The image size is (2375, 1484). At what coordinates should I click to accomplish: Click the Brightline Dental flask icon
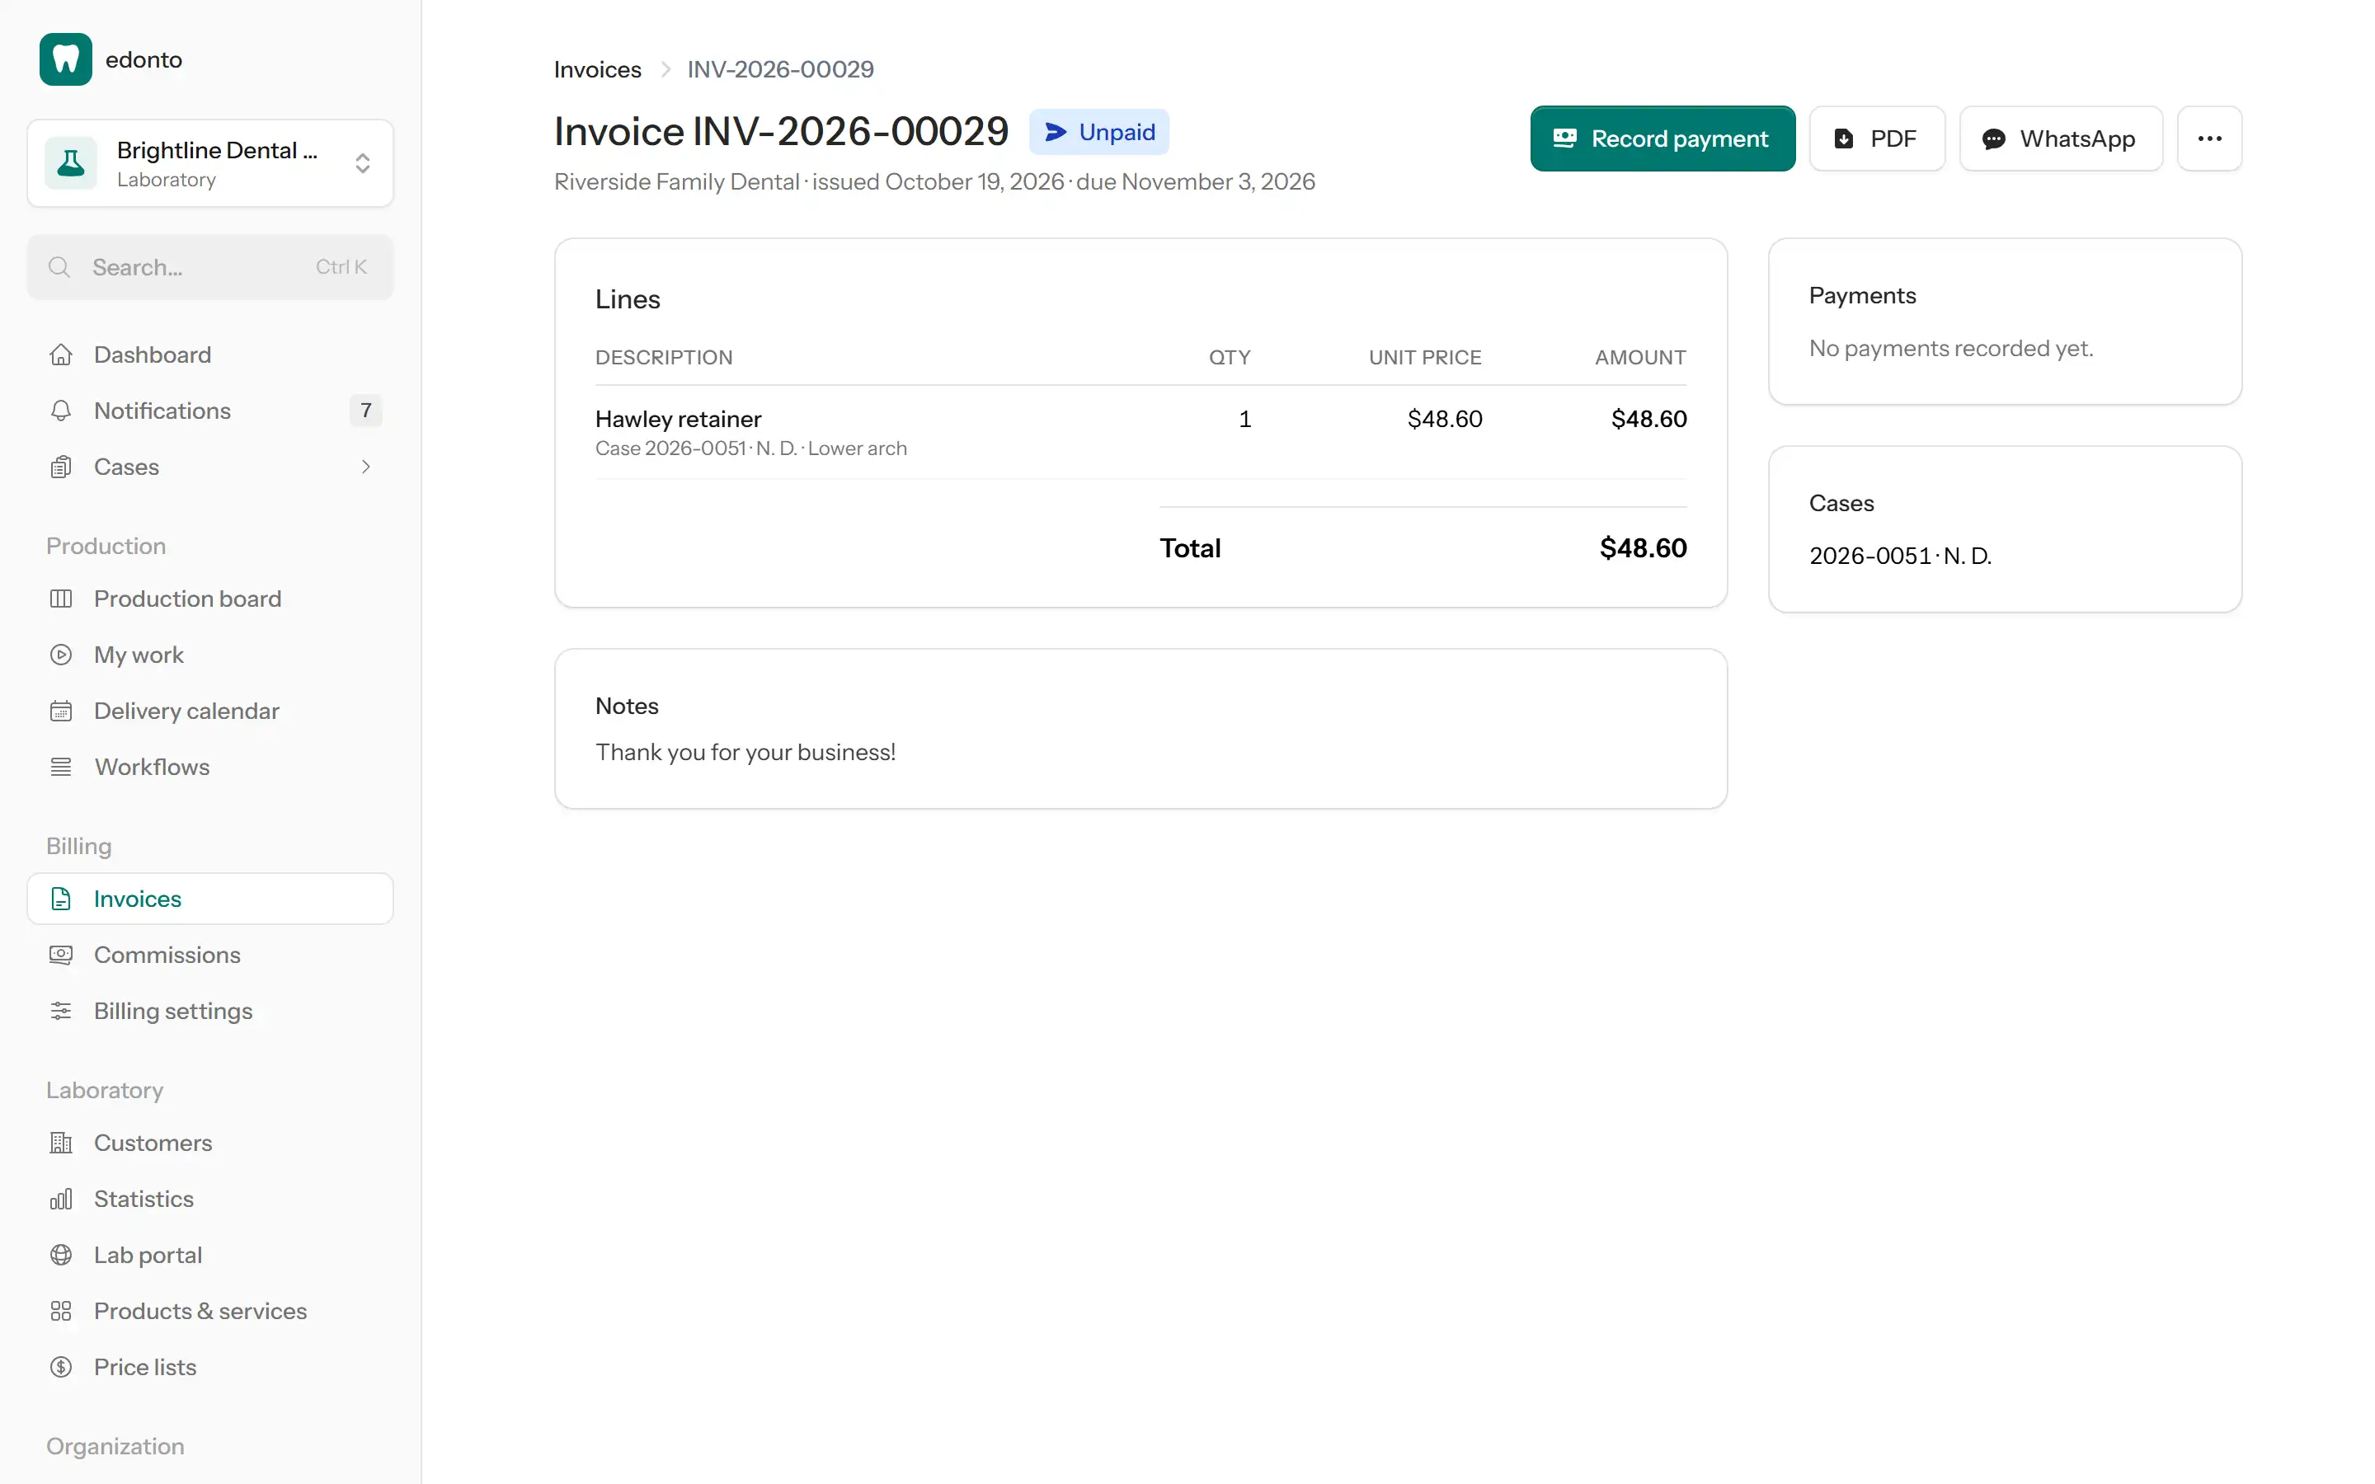(x=71, y=163)
